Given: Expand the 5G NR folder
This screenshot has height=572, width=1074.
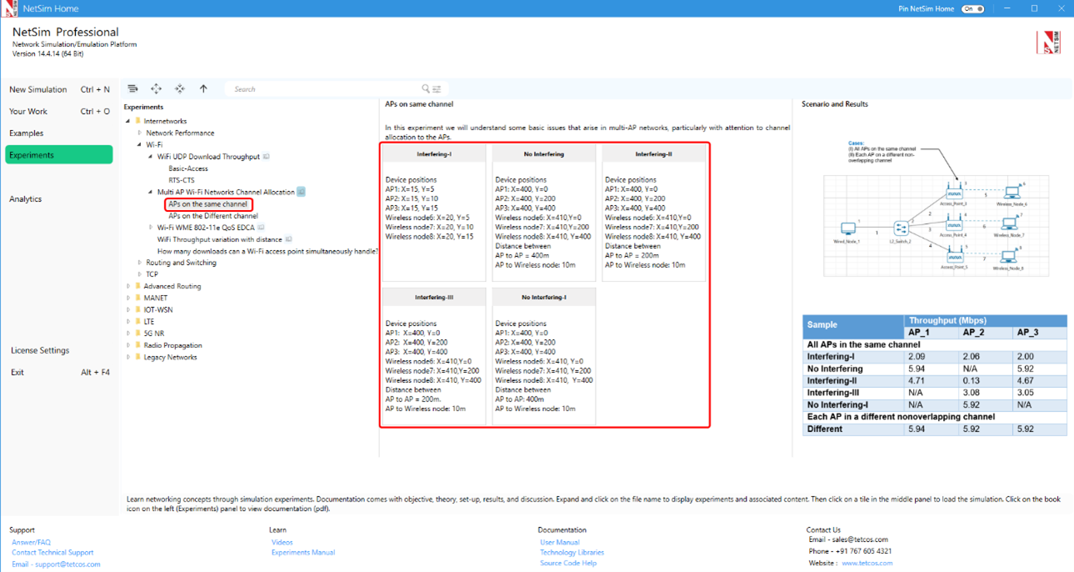Looking at the screenshot, I should click(128, 334).
